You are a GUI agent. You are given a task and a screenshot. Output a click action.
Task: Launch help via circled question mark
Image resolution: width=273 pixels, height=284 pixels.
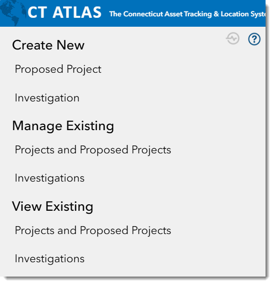[x=254, y=39]
